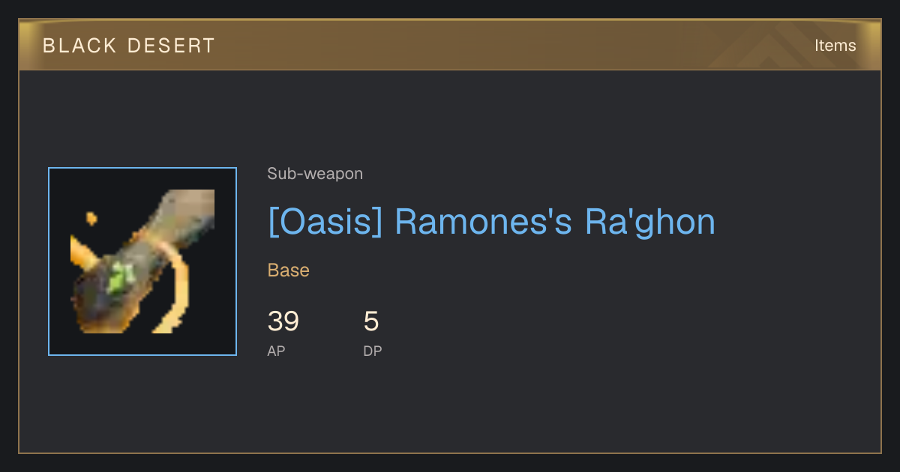Screen dimensions: 900x472
Task: Click the gold header banner bar
Action: [x=450, y=45]
